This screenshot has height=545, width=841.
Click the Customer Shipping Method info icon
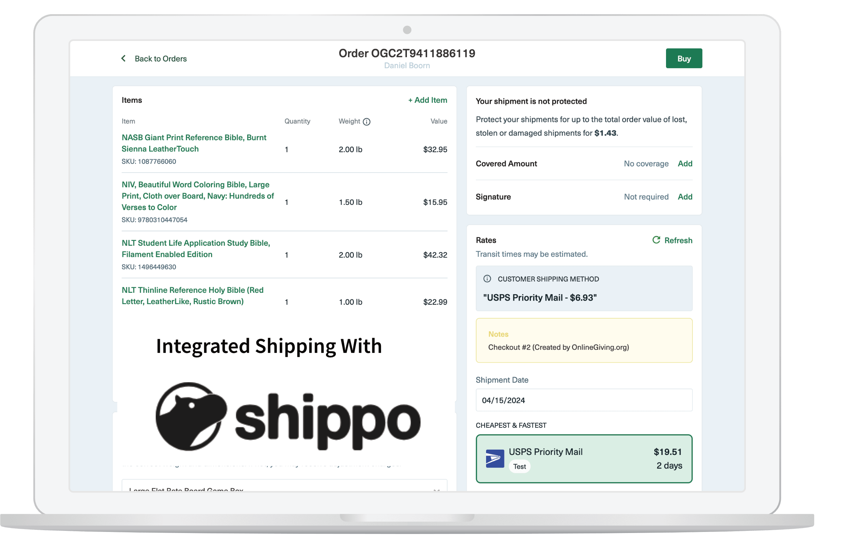point(487,279)
